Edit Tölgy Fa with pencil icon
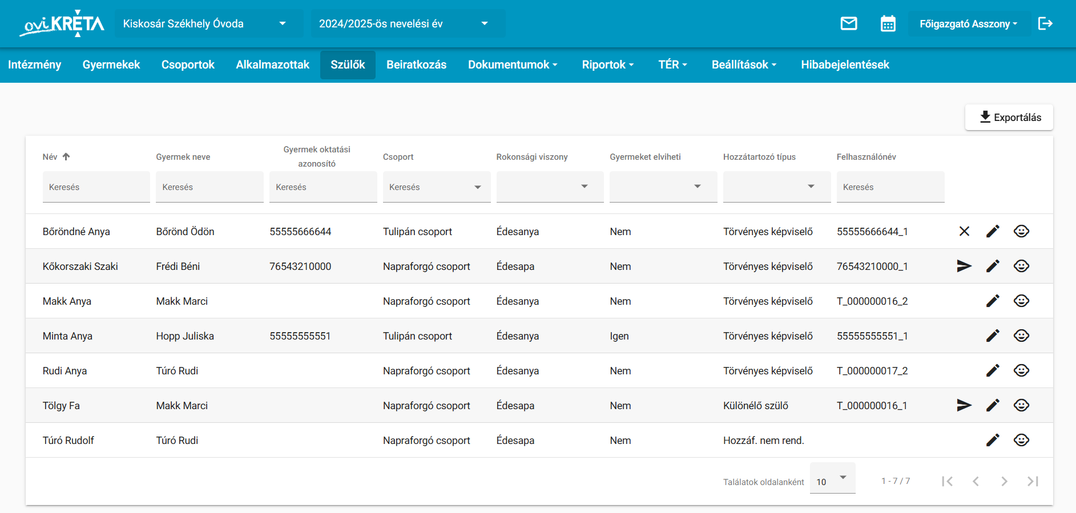Screen dimensions: 1076x513 pos(993,405)
